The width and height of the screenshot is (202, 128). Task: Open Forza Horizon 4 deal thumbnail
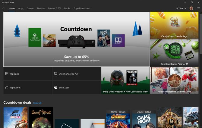click(x=15, y=117)
